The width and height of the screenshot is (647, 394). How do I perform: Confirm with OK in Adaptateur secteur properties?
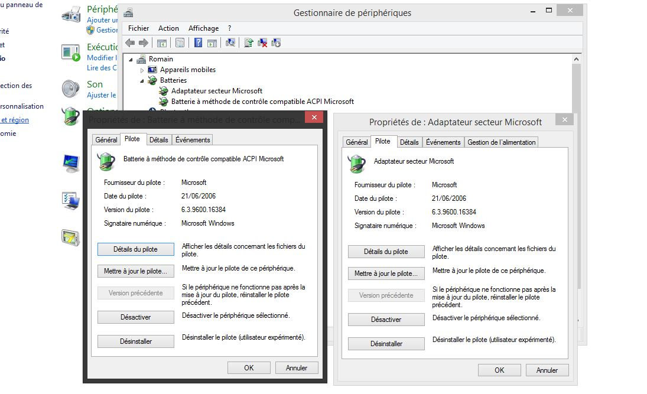(x=499, y=370)
